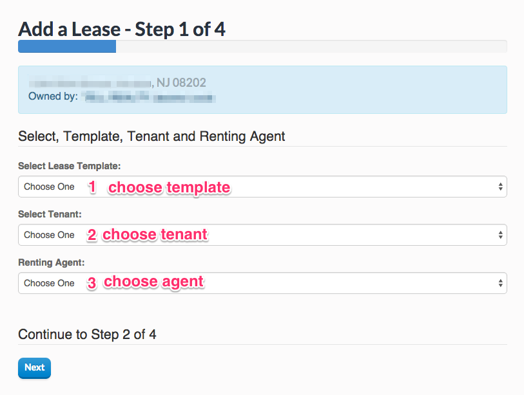Viewport: 524px width, 395px height.
Task: Click the "Continue to Step 2 of 4" text
Action: (x=87, y=335)
